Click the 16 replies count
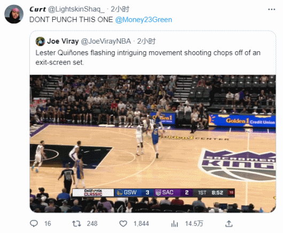Image resolution: width=283 pixels, height=233 pixels. pyautogui.click(x=48, y=224)
